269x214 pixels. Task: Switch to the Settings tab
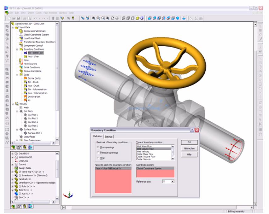coord(108,136)
